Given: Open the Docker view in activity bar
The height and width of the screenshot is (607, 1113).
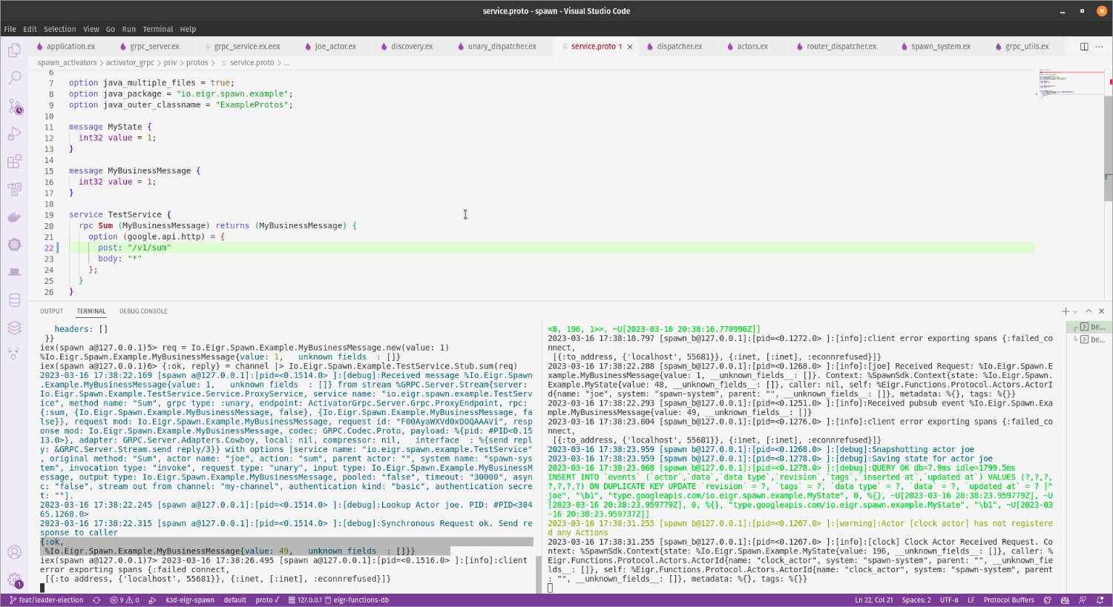Looking at the screenshot, I should [14, 217].
